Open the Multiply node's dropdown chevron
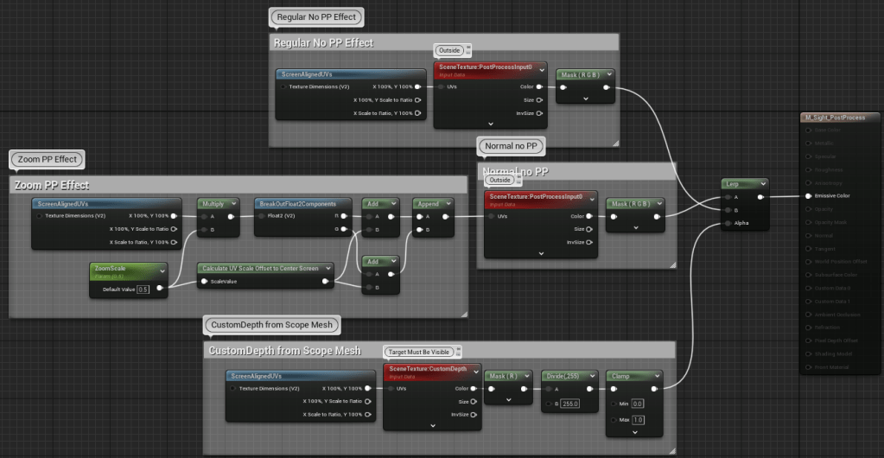Image resolution: width=884 pixels, height=458 pixels. [x=232, y=203]
